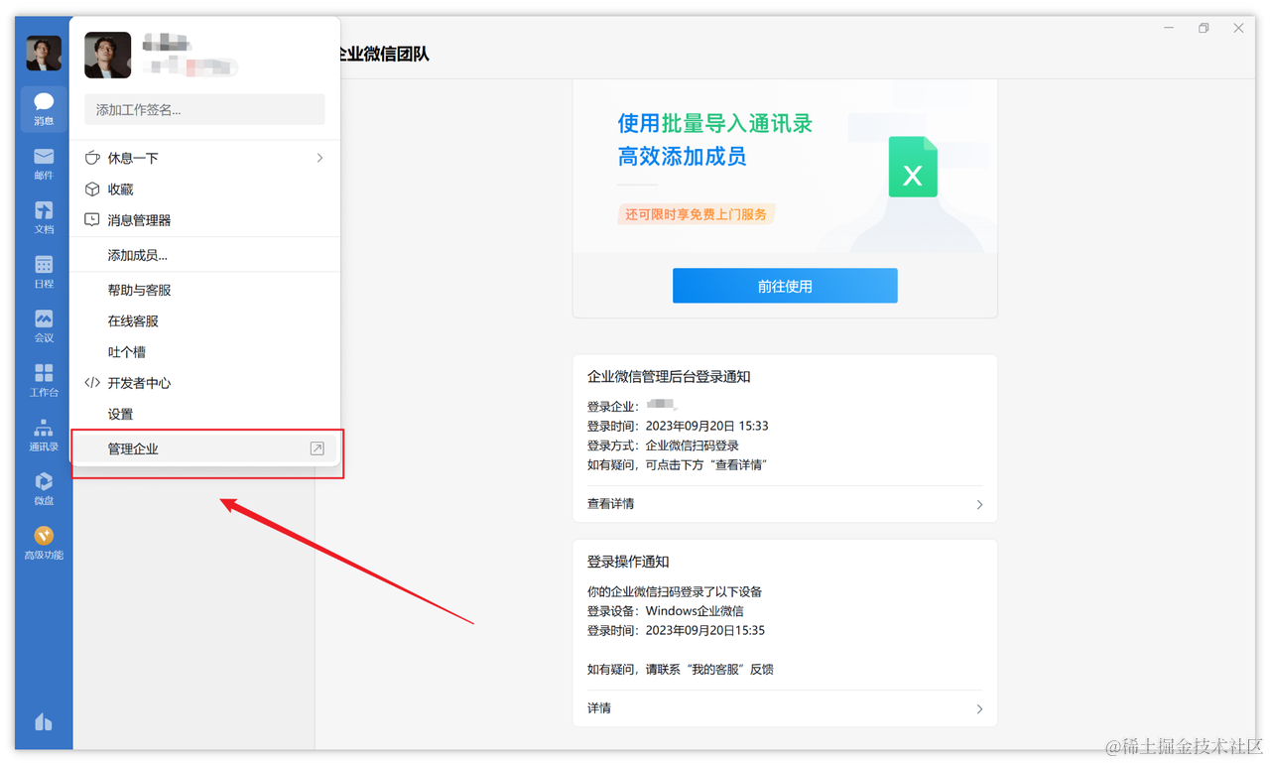
Task: Click the 还可限时享免费上门服务 orange tag
Action: point(696,214)
